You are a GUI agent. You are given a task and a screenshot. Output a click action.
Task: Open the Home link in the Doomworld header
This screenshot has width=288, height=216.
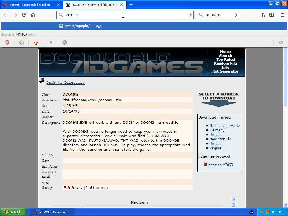(x=225, y=52)
